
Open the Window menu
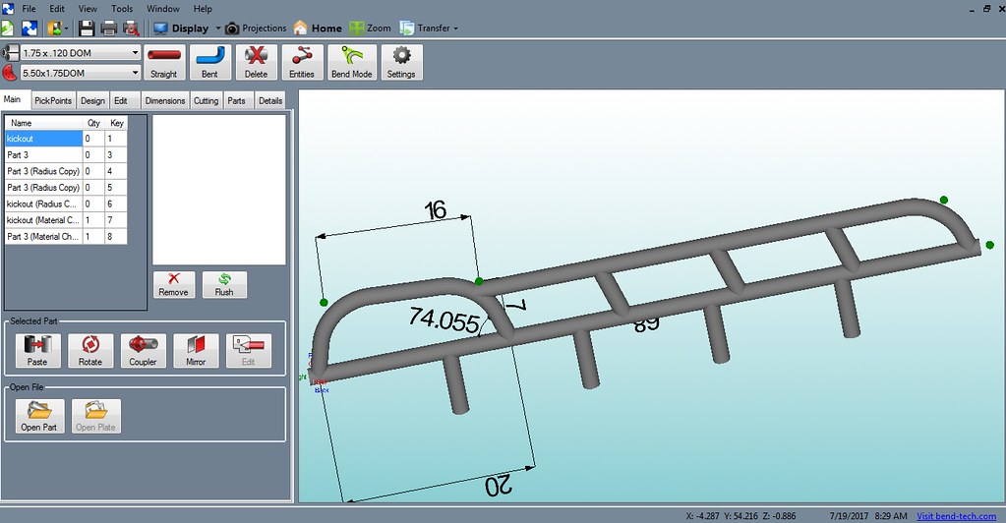tap(163, 8)
